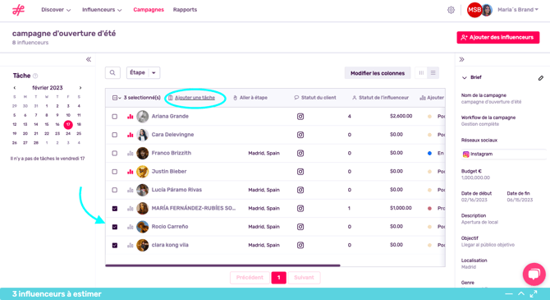550x300 pixels.
Task: Click Modifier les colonnes button
Action: 378,73
